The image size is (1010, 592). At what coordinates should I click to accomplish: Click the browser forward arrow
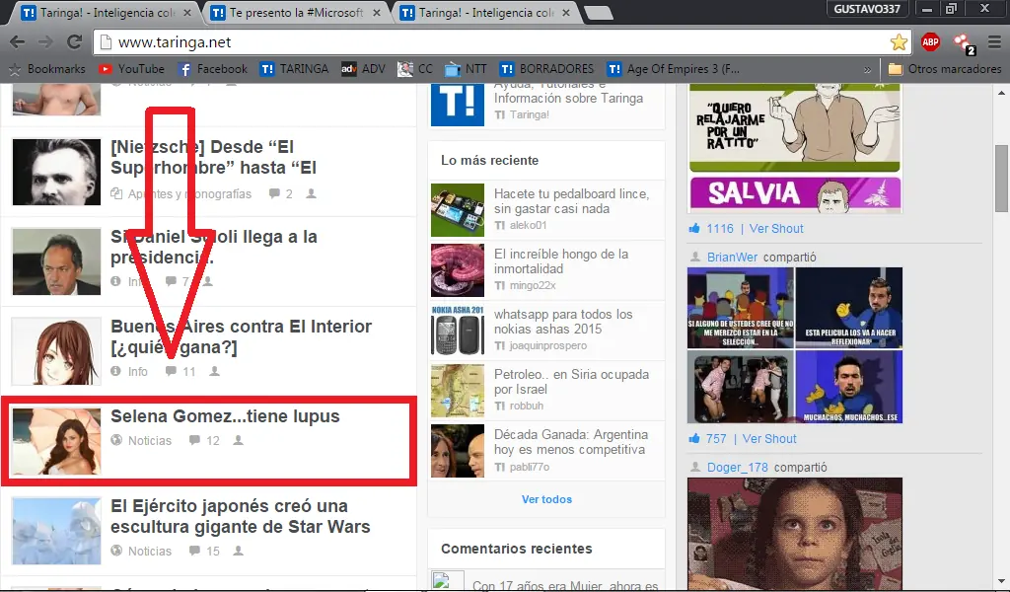point(45,42)
